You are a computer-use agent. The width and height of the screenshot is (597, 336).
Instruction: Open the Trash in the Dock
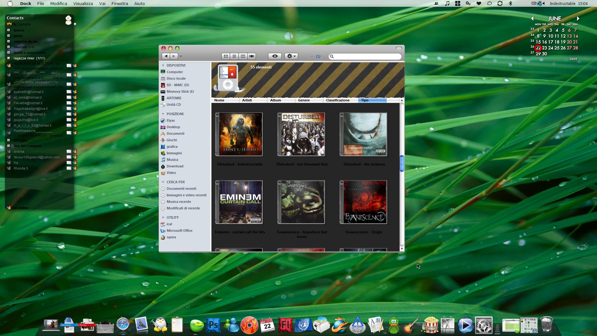click(547, 324)
